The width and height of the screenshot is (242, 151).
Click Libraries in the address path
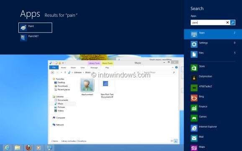click(x=77, y=72)
